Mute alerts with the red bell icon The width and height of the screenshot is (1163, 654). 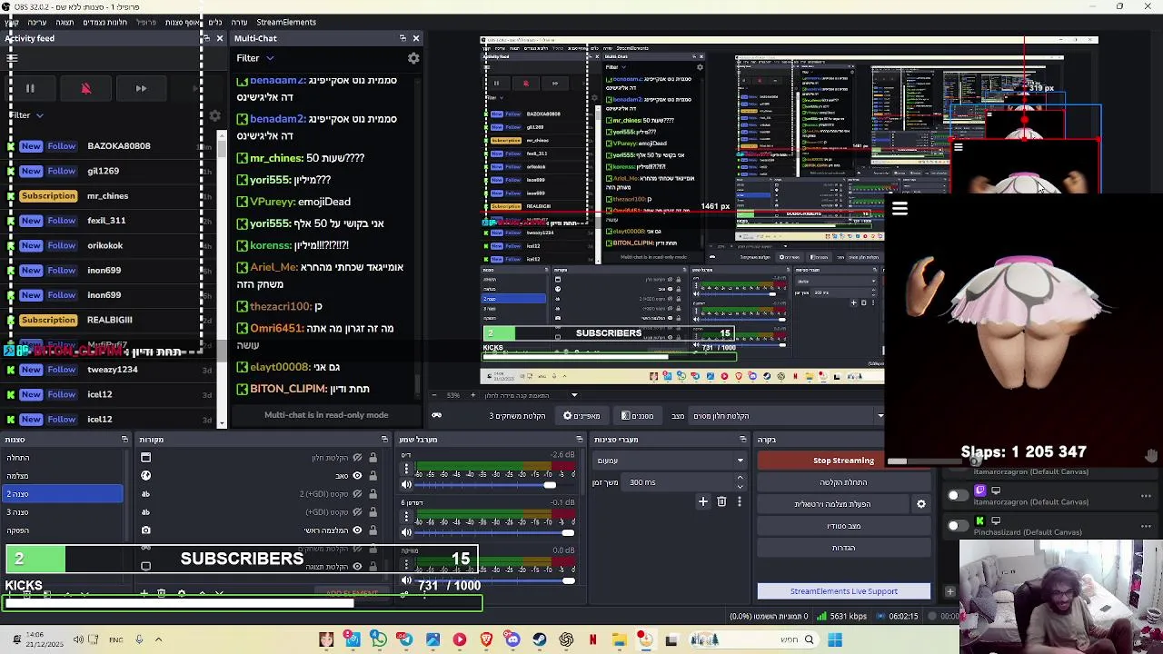tap(85, 88)
